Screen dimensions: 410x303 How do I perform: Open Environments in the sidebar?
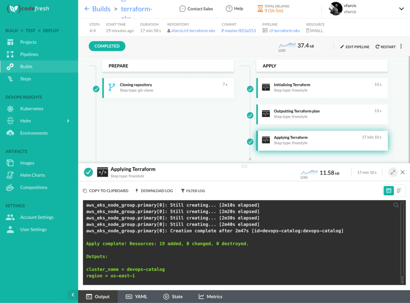point(34,133)
